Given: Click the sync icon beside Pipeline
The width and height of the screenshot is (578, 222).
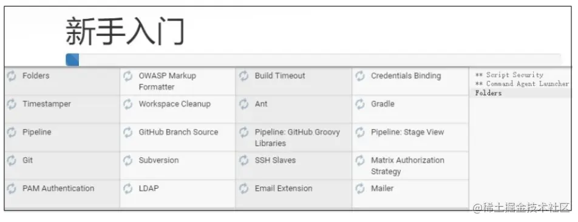Looking at the screenshot, I should [x=12, y=133].
